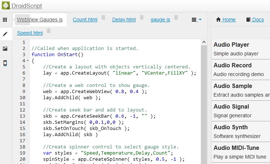Click '//Create spinner control' comment line
Image resolution: width=270 pixels, height=164 pixels.
point(111,147)
